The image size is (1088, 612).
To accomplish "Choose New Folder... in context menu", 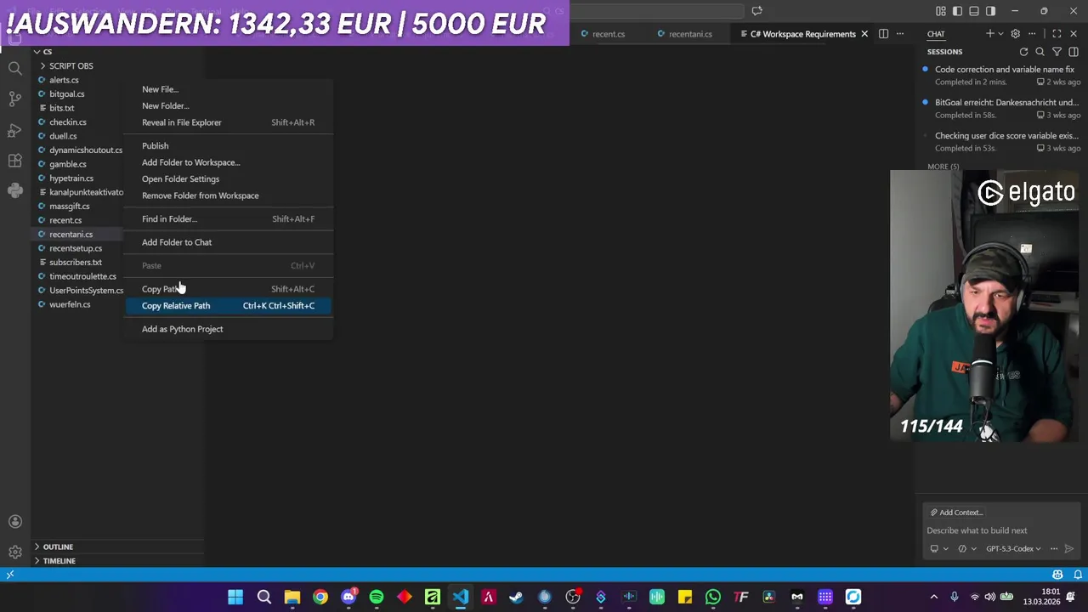I will (x=228, y=105).
